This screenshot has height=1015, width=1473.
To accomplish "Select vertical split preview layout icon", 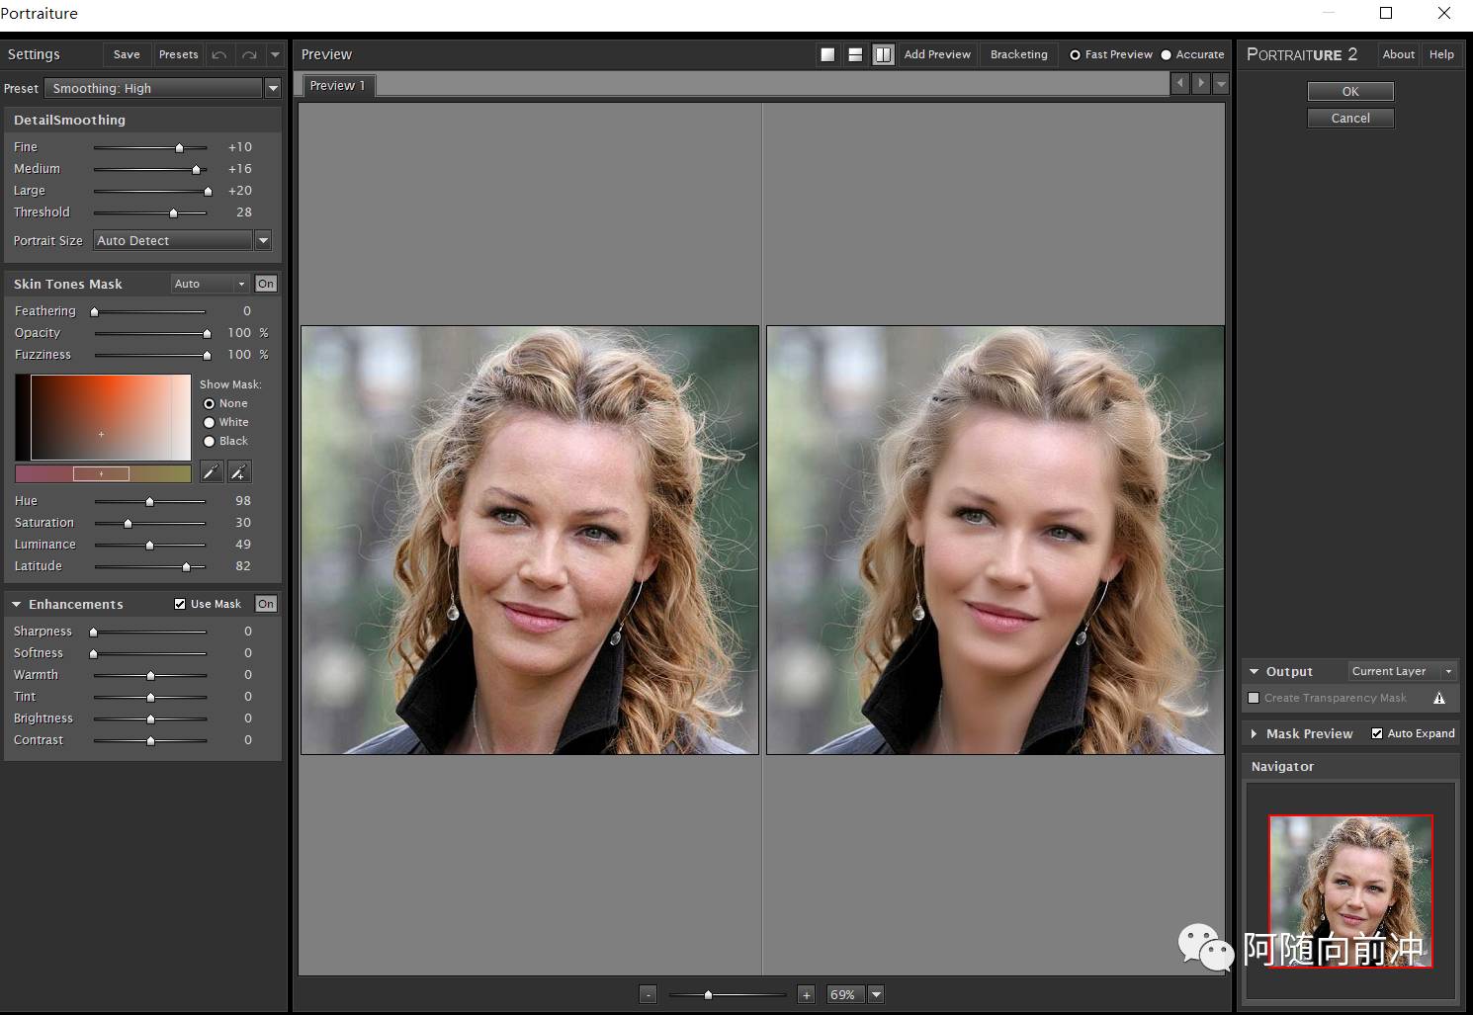I will [883, 54].
